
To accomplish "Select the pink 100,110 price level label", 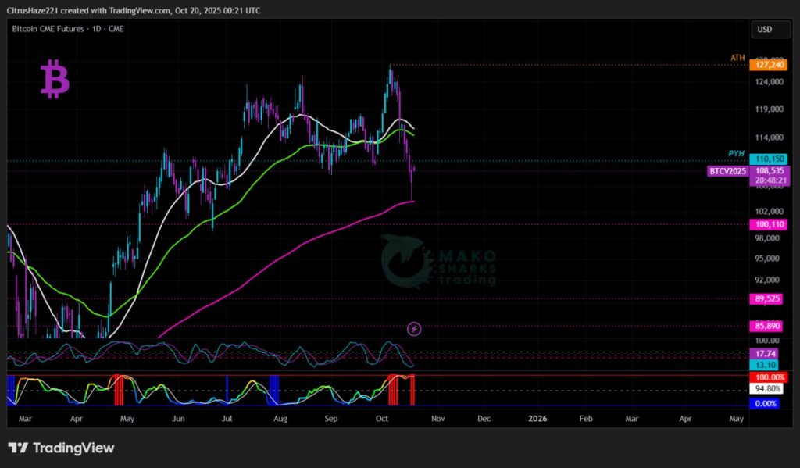I will pyautogui.click(x=770, y=224).
